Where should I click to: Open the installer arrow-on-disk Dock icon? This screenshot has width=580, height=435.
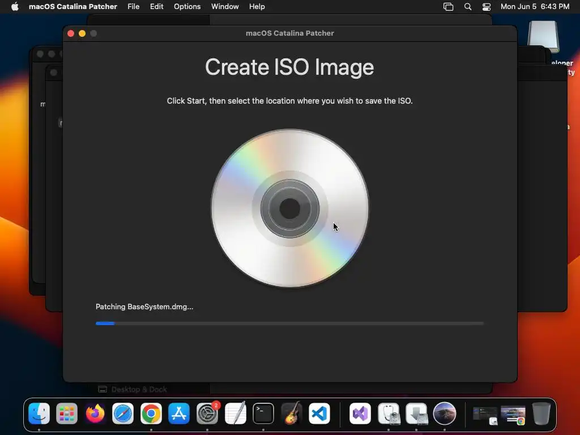[416, 413]
